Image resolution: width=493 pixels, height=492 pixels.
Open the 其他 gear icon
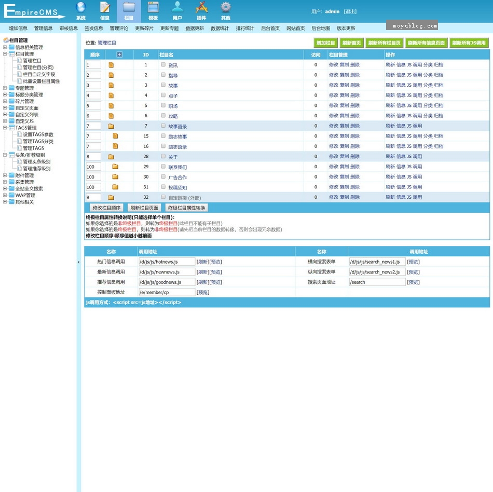[225, 8]
